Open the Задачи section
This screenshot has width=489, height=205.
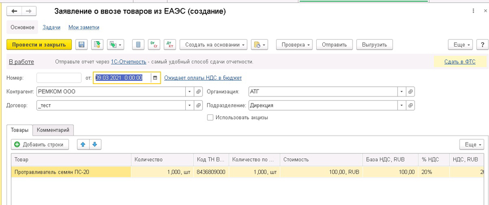click(51, 27)
